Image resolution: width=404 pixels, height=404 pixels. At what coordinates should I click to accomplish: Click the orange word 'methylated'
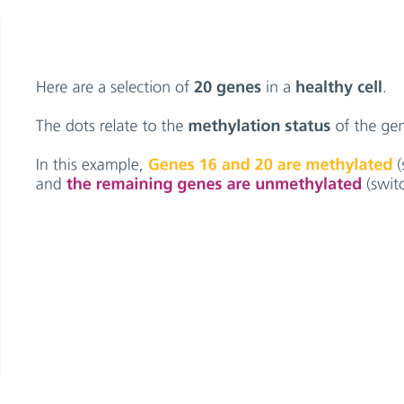click(x=349, y=164)
